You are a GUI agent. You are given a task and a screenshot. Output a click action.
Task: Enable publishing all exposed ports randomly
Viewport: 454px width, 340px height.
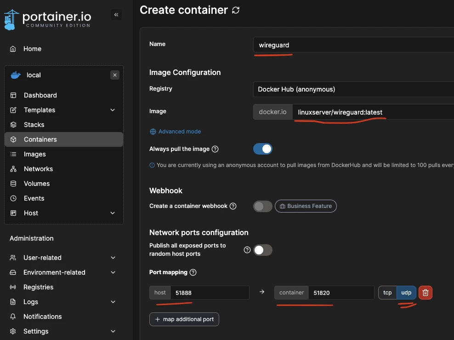click(262, 249)
